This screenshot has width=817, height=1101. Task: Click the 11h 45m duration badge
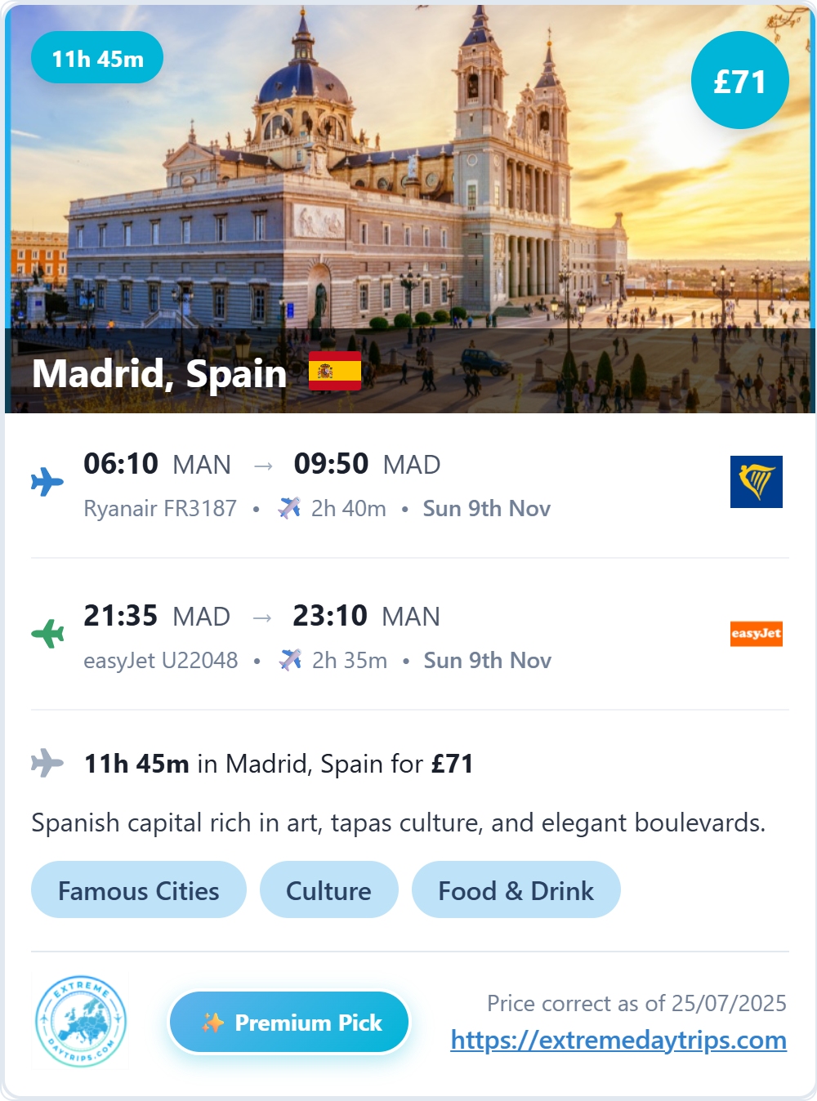(x=97, y=58)
